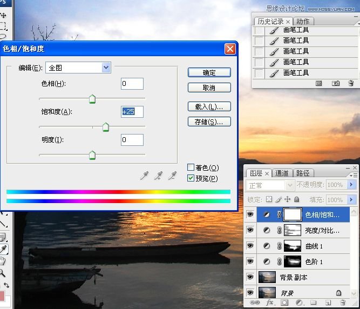Hide the 背景 layer
Image resolution: width=360 pixels, height=309 pixels.
[x=250, y=292]
